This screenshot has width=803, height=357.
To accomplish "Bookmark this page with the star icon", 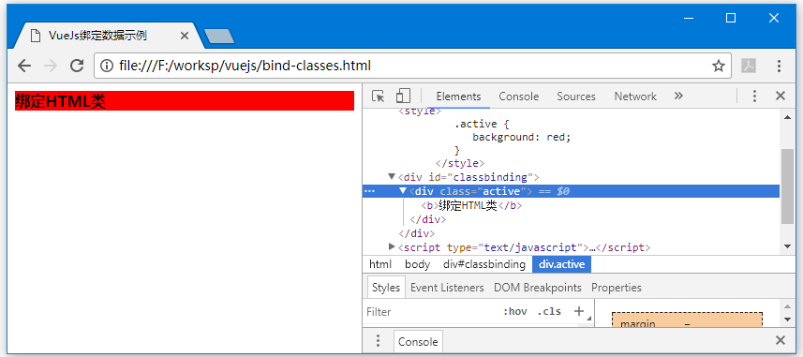I will [x=719, y=66].
